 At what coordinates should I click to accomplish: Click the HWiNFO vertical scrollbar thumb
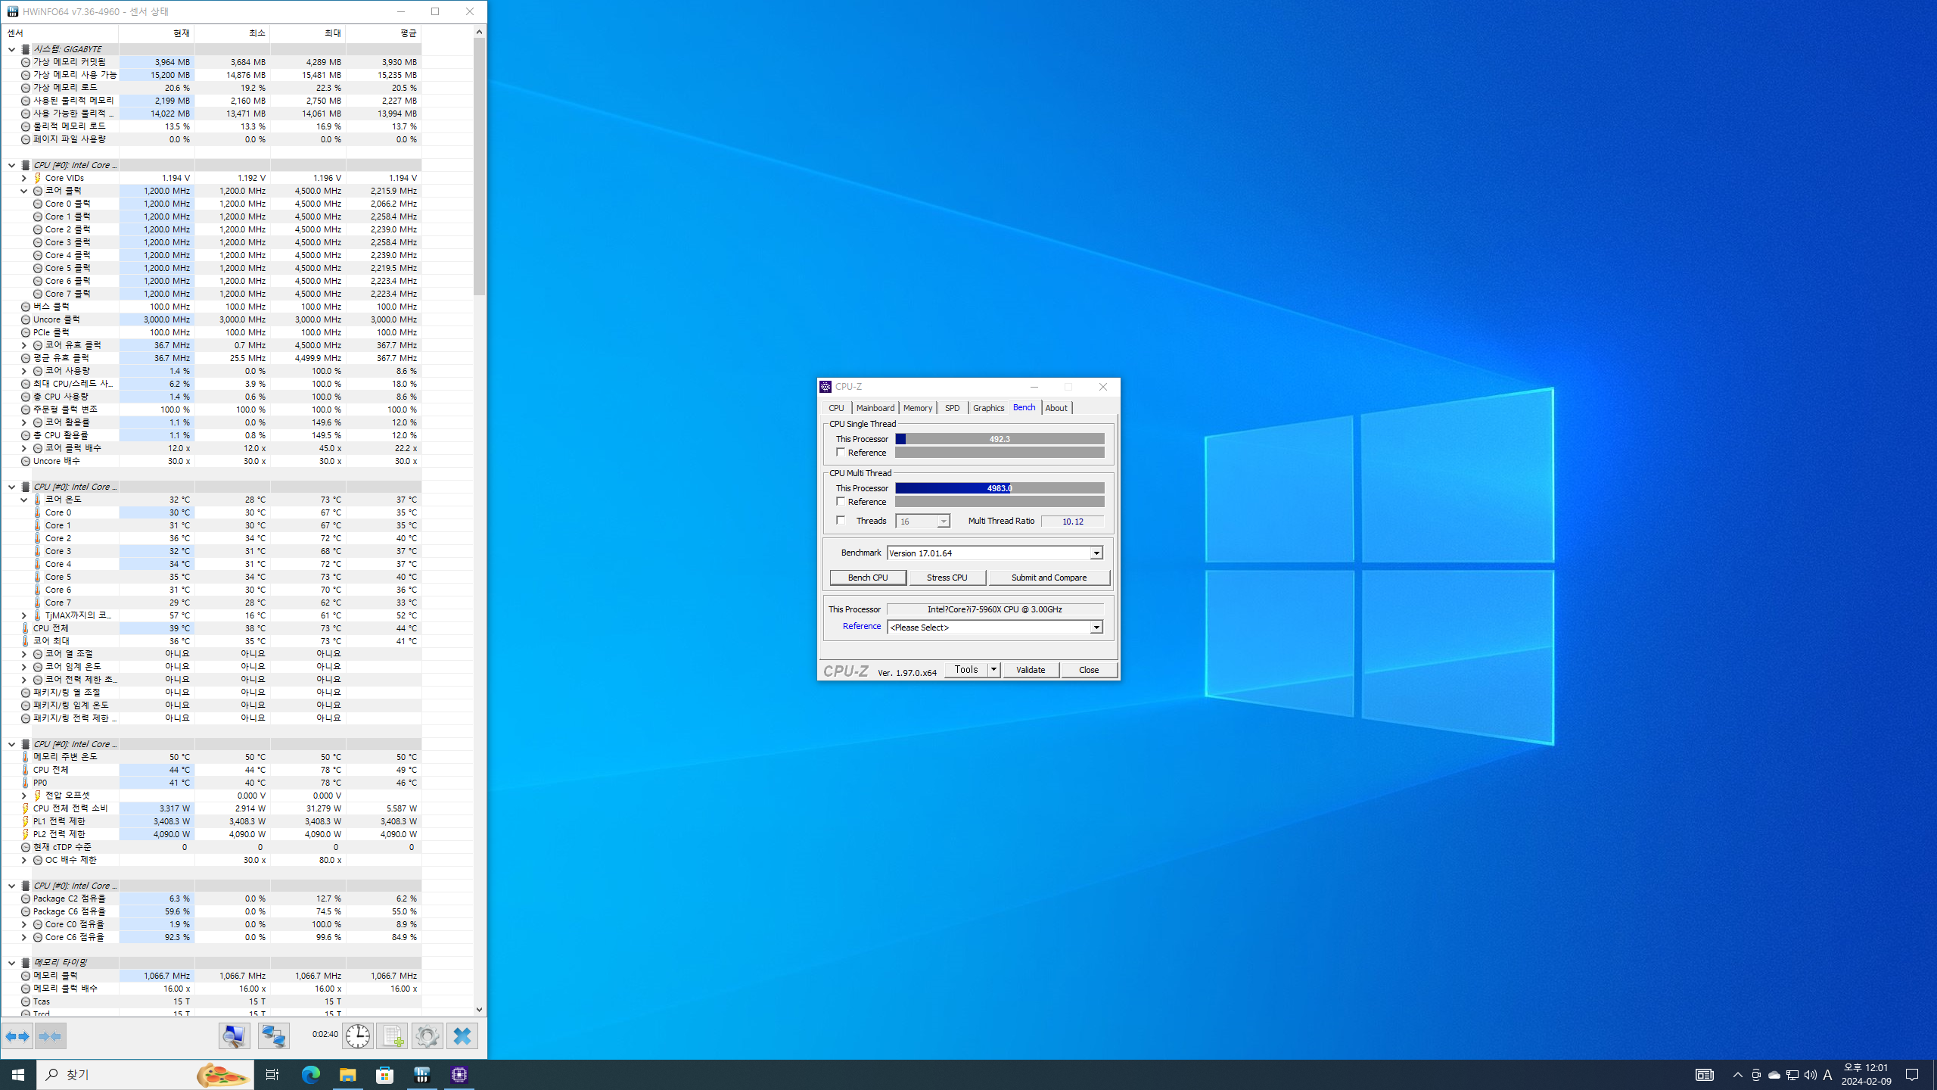pyautogui.click(x=479, y=167)
